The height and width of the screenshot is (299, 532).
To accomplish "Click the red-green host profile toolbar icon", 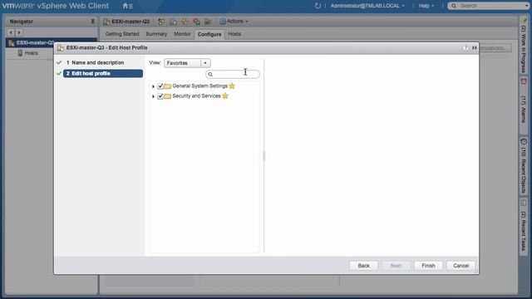I will click(x=196, y=22).
